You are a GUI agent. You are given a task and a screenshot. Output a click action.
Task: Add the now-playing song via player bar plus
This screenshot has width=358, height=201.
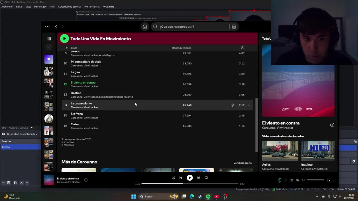[x=86, y=180]
